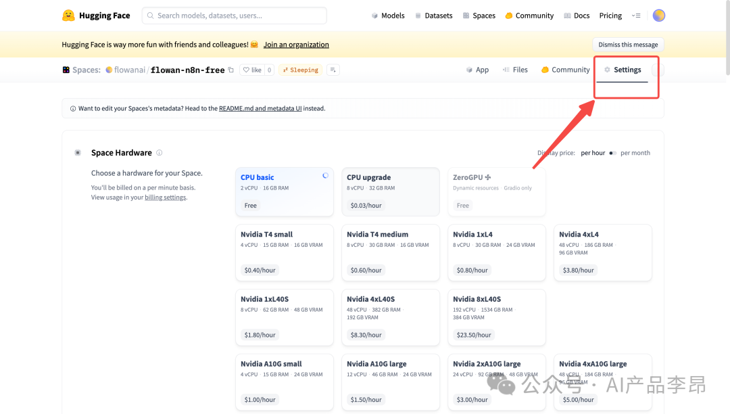Select the Nvidia 1xL40S hardware
730x414 pixels.
(285, 317)
